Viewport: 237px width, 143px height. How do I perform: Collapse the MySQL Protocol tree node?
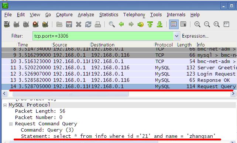5,105
